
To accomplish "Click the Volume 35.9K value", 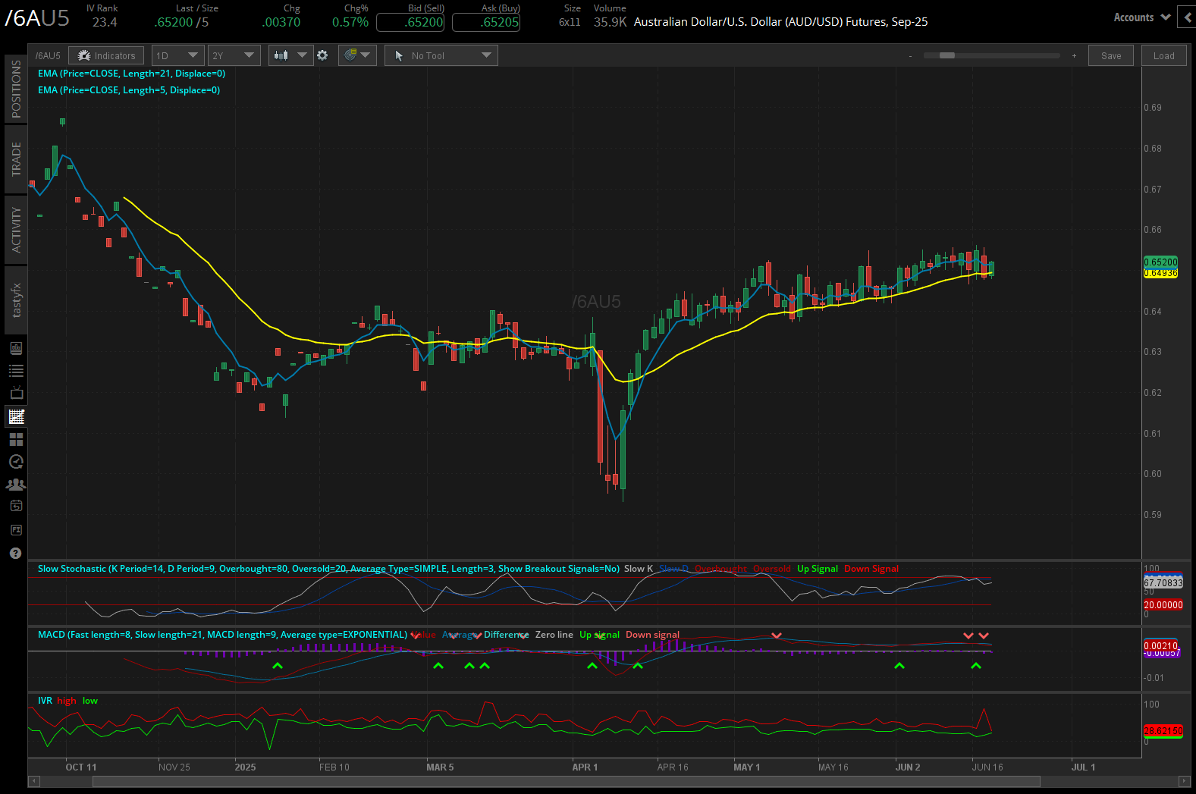I will [610, 22].
